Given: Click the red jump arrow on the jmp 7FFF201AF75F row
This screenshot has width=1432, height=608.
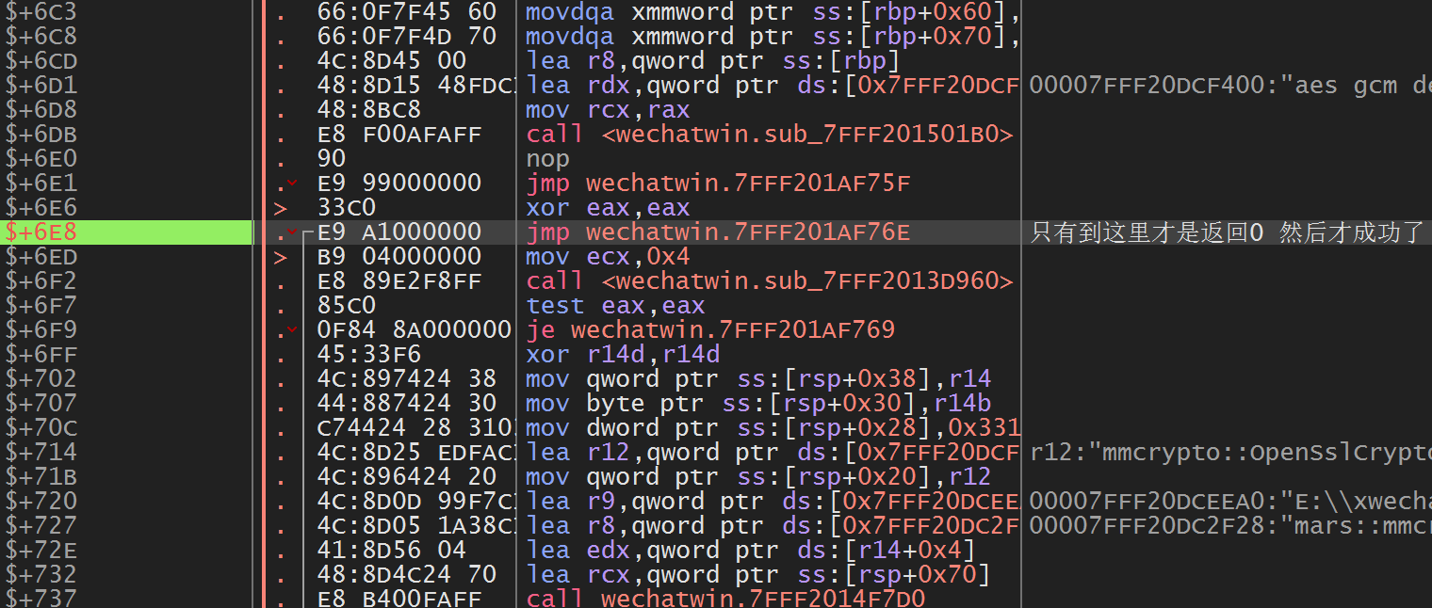Looking at the screenshot, I should pos(292,184).
